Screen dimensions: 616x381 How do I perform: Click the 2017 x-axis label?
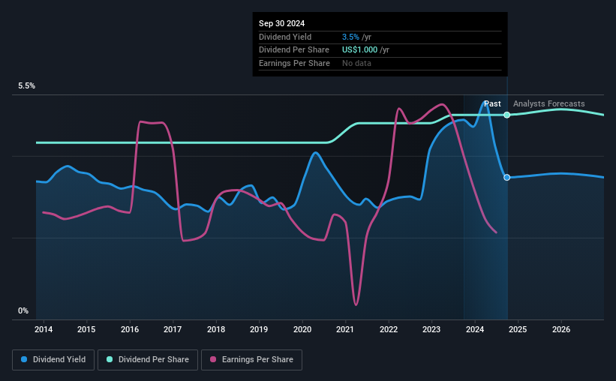[x=173, y=329]
